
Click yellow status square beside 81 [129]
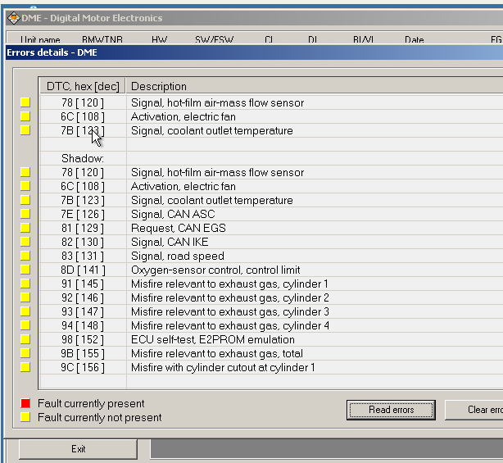coord(25,228)
